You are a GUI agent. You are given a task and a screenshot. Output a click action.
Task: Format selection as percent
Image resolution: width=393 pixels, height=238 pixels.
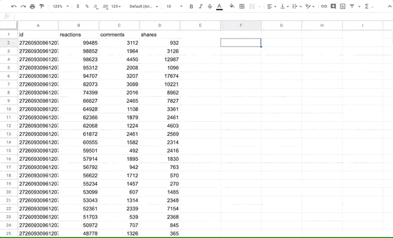coord(87,7)
